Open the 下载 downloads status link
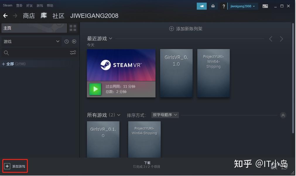Image resolution: width=296 pixels, height=176 pixels. click(x=147, y=163)
